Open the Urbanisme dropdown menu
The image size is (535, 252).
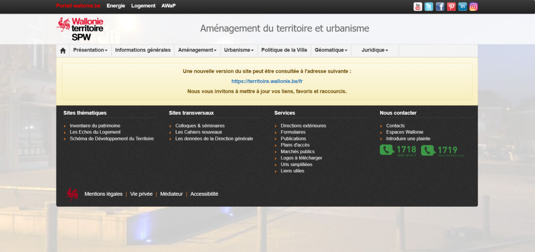pyautogui.click(x=239, y=51)
